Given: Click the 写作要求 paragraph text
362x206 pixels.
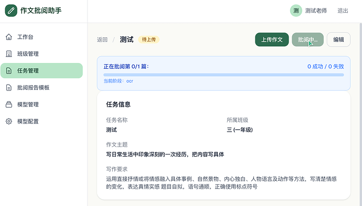Looking at the screenshot, I should (x=221, y=183).
